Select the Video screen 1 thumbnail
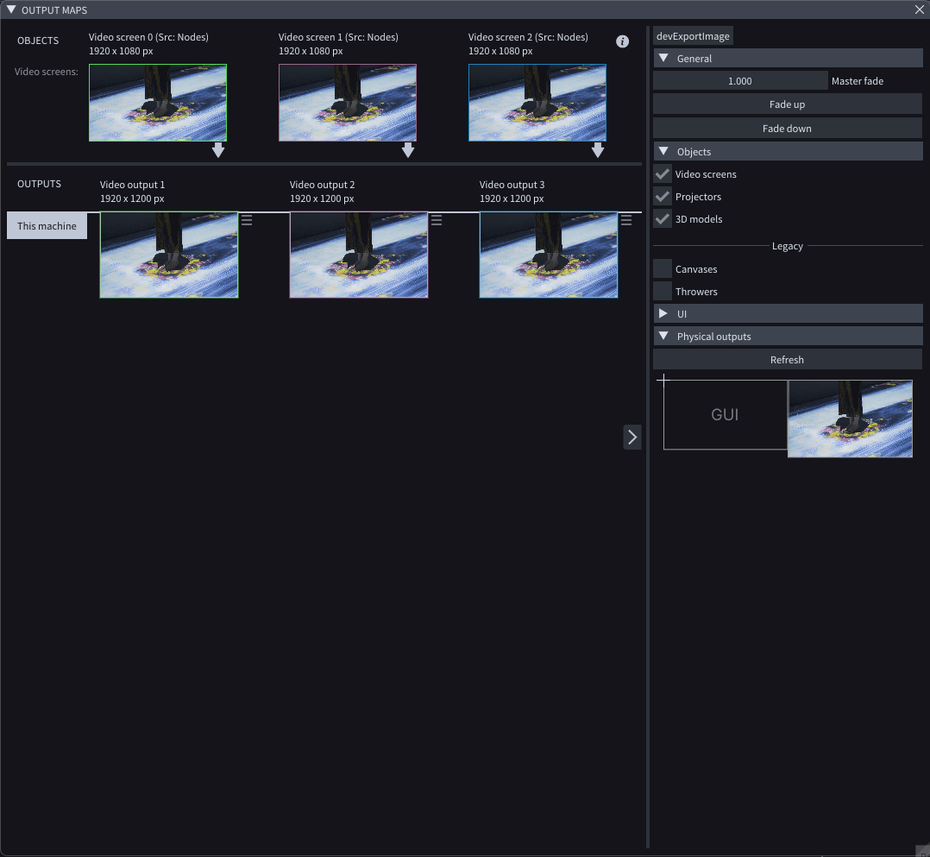 [348, 103]
